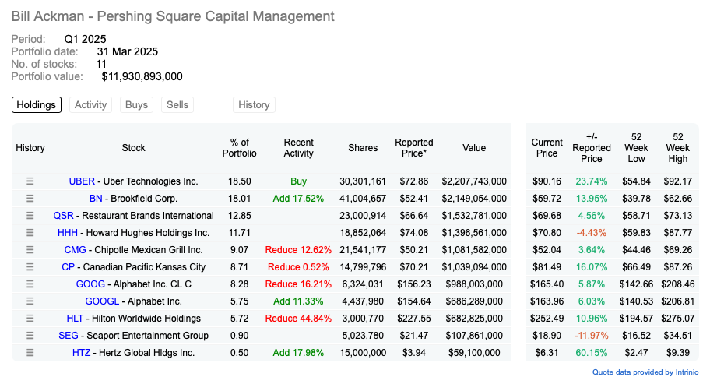
Task: Open the QSR ticker link
Action: click(x=63, y=216)
